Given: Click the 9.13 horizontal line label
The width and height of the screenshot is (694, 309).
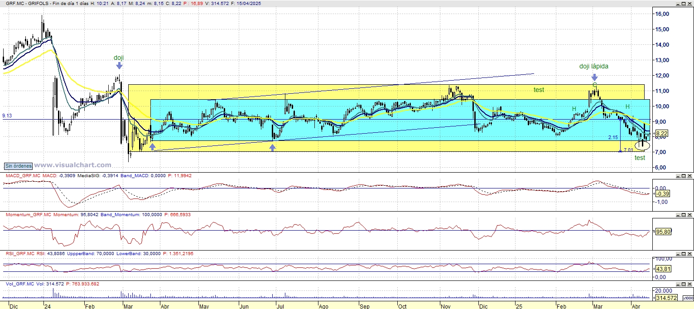Looking at the screenshot, I should [x=7, y=116].
